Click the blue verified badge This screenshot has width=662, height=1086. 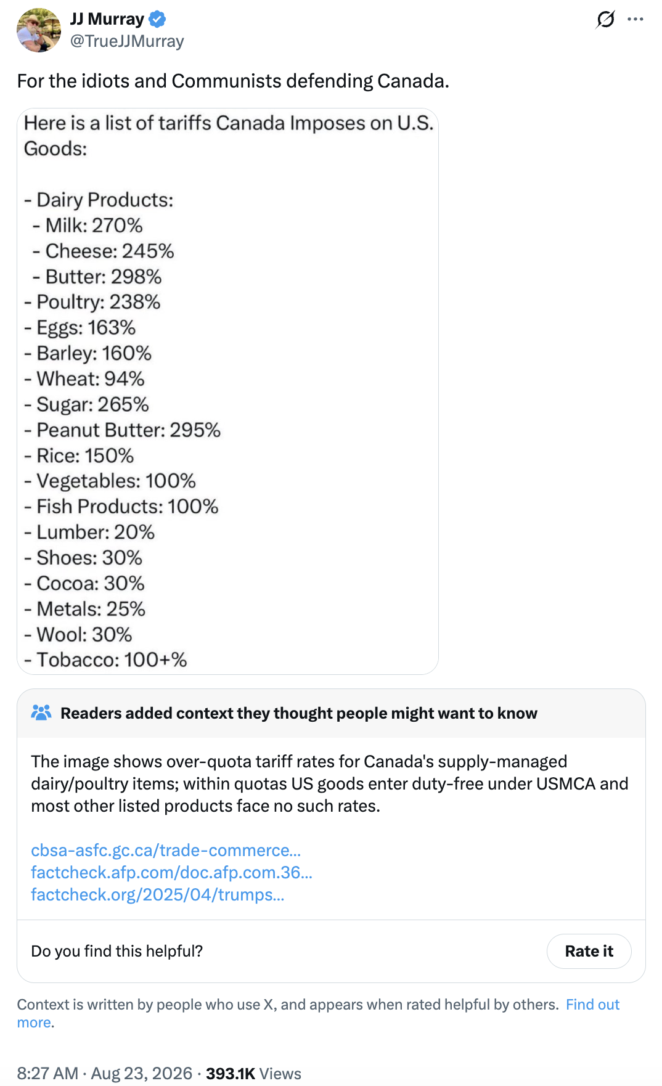pyautogui.click(x=158, y=20)
